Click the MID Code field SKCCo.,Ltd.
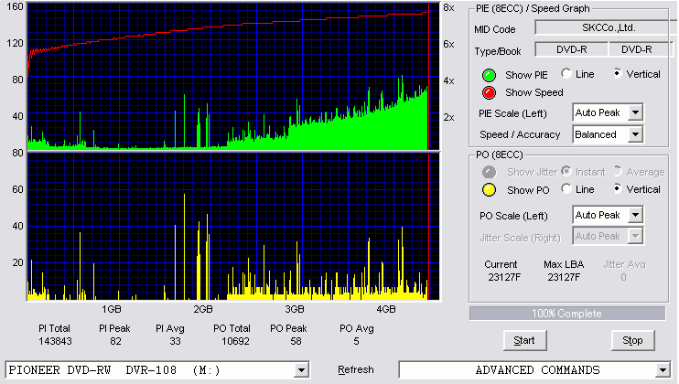Image resolution: width=679 pixels, height=384 pixels. click(606, 27)
